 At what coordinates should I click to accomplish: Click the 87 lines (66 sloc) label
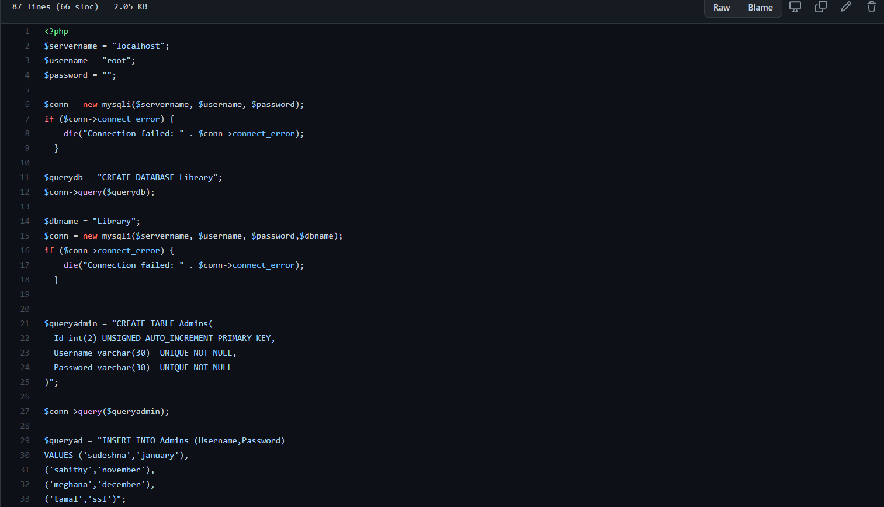pyautogui.click(x=54, y=6)
